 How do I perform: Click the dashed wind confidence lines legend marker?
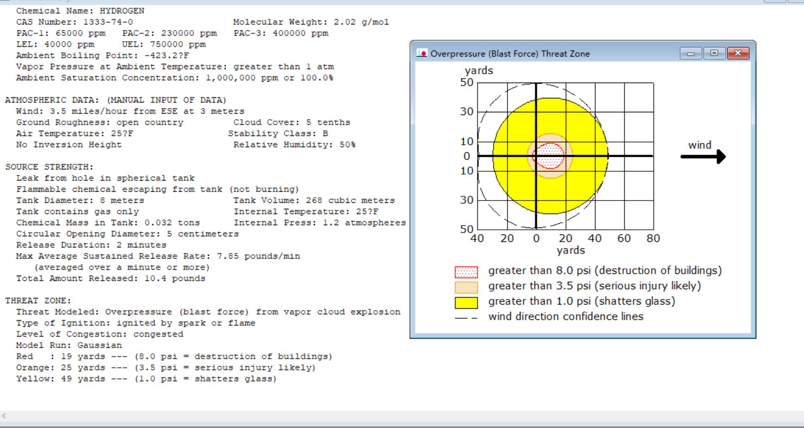point(466,318)
